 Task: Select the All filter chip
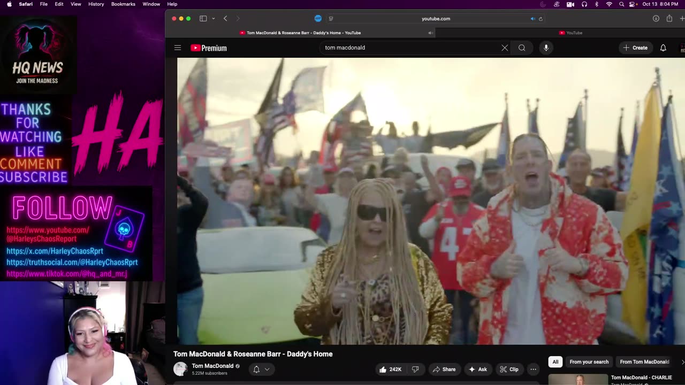555,362
